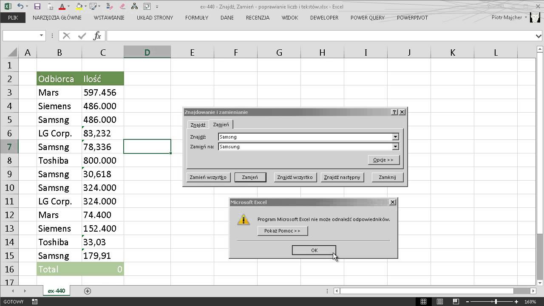Select cell with value 597.456

[103, 93]
